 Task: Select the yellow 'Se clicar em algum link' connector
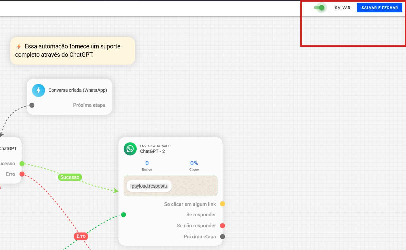222,204
